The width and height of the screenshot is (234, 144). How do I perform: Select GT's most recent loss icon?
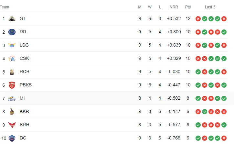pos(224,19)
